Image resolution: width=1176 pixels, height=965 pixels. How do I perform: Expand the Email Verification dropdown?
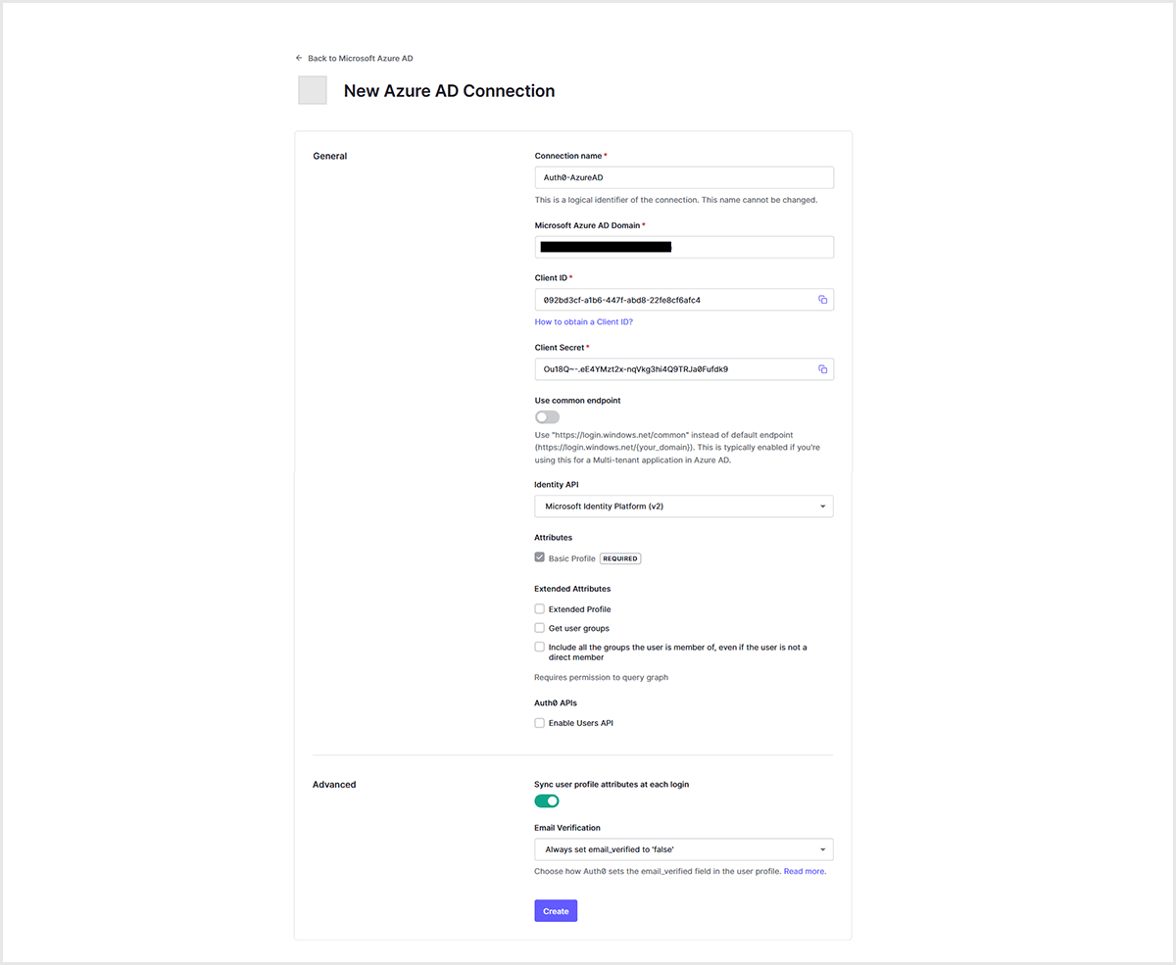point(683,849)
